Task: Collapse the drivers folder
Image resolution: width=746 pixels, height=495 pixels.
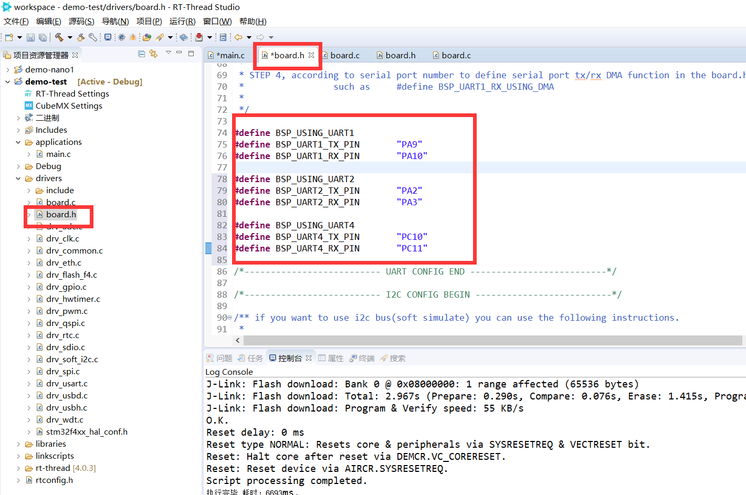Action: tap(18, 178)
